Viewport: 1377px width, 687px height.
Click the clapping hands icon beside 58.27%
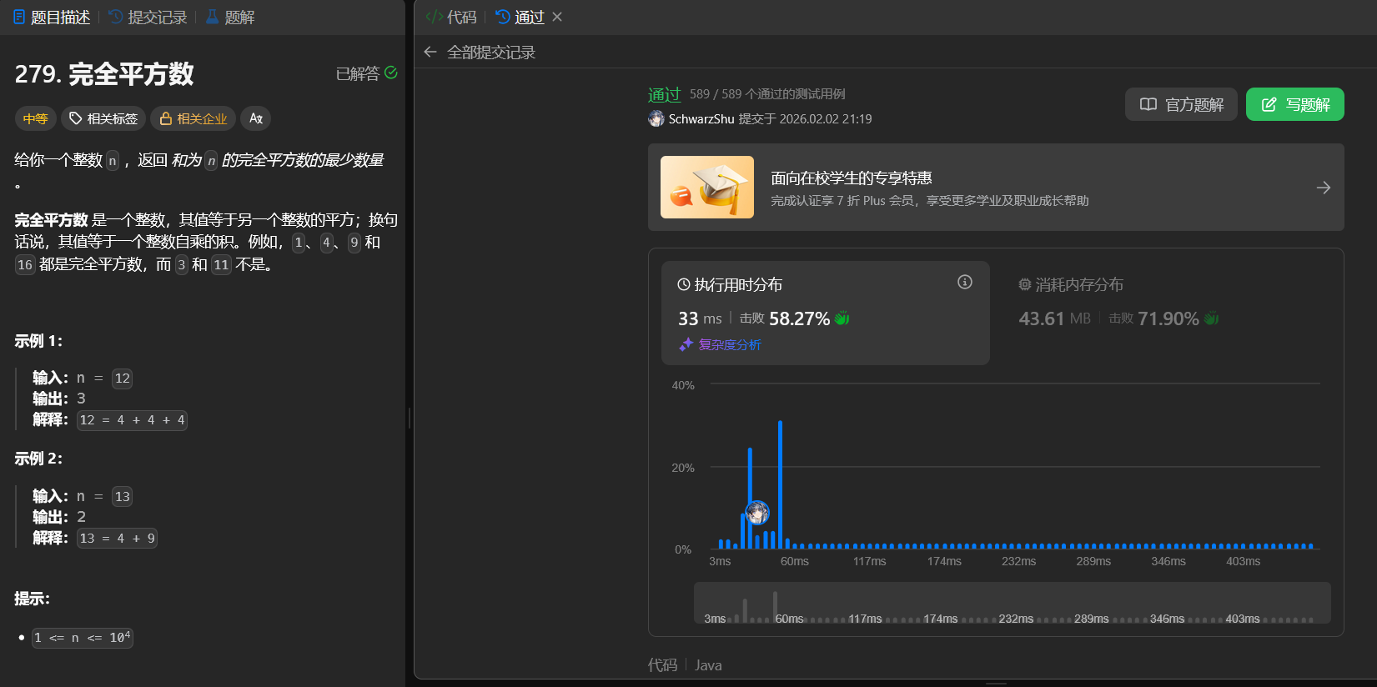[842, 318]
